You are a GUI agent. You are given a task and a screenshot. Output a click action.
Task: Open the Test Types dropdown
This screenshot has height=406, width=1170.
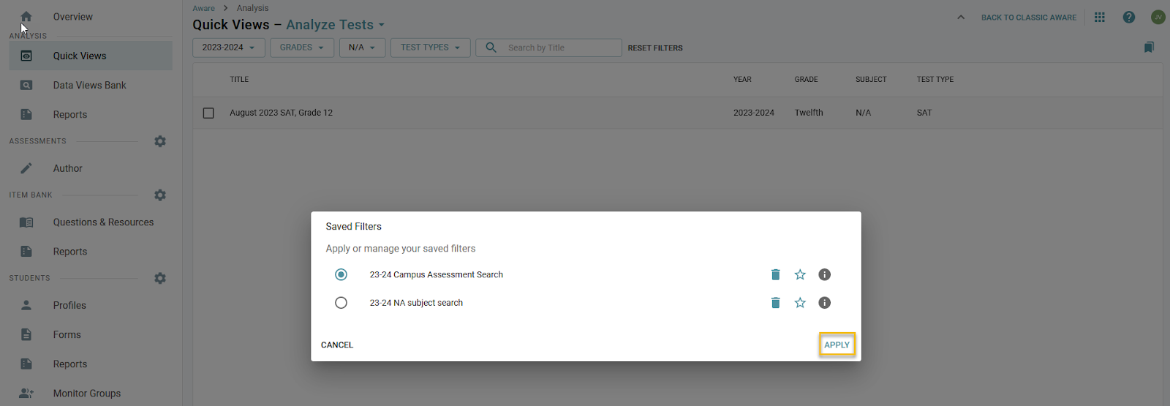[x=430, y=48]
